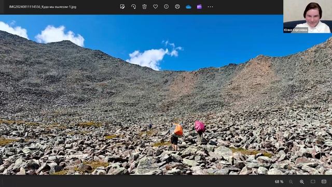The image size is (332, 187).
Task: Zoom out with the minus magnifier
Action: (291, 182)
